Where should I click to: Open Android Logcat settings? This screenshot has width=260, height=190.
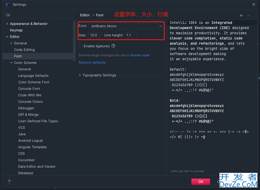click(30, 140)
